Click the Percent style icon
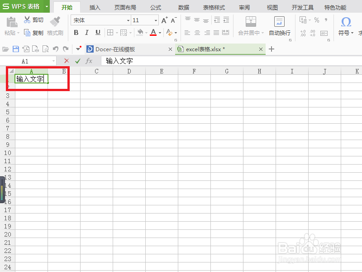The height and width of the screenshot is (272, 362). [316, 20]
